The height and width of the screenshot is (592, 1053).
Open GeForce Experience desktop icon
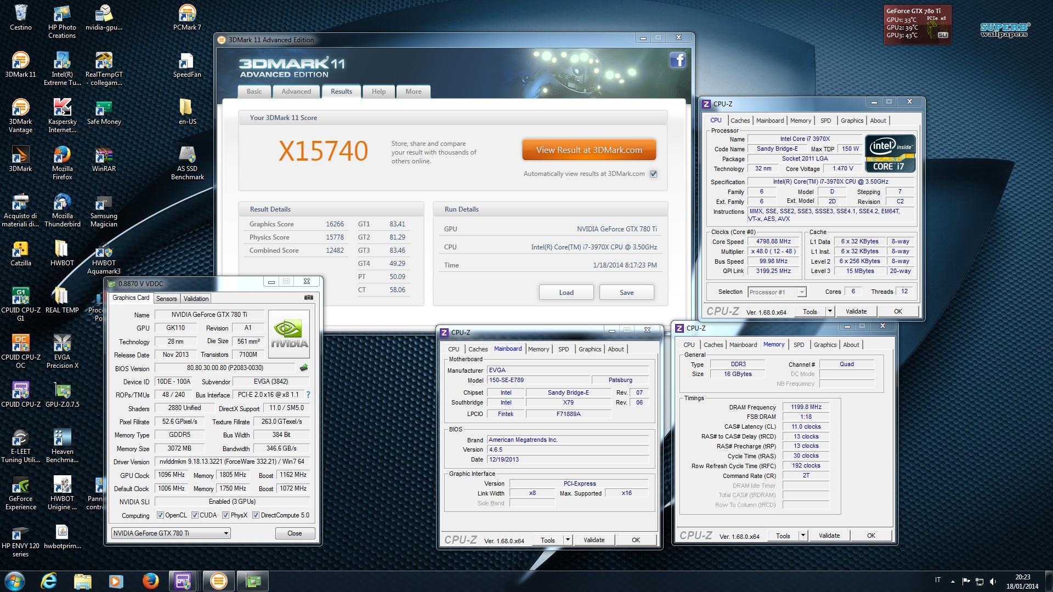(20, 493)
